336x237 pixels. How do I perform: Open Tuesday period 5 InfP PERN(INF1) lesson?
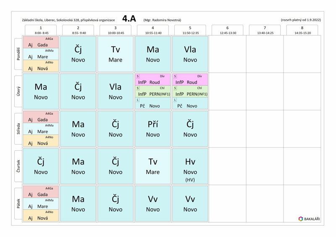point(190,91)
